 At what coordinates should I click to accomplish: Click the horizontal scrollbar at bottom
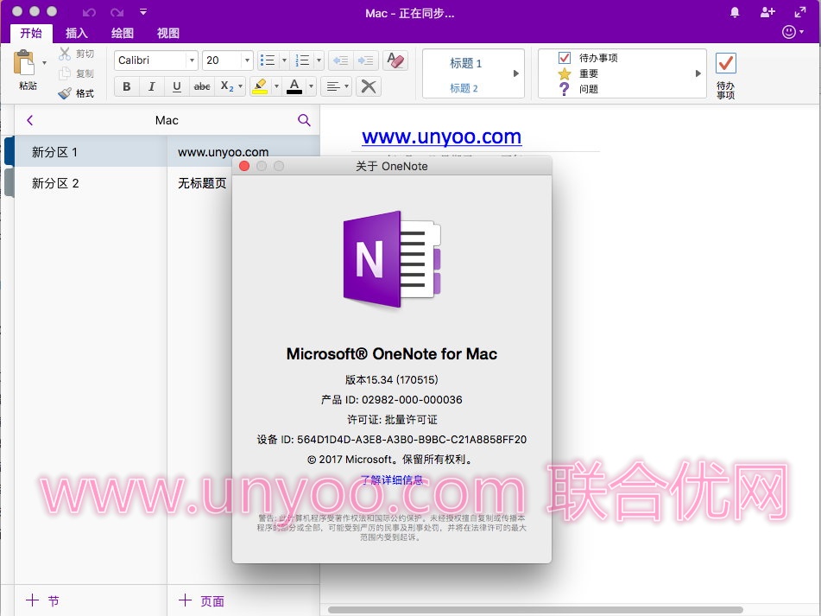point(535,610)
